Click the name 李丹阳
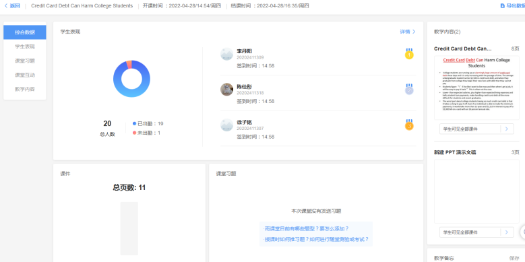 click(245, 51)
